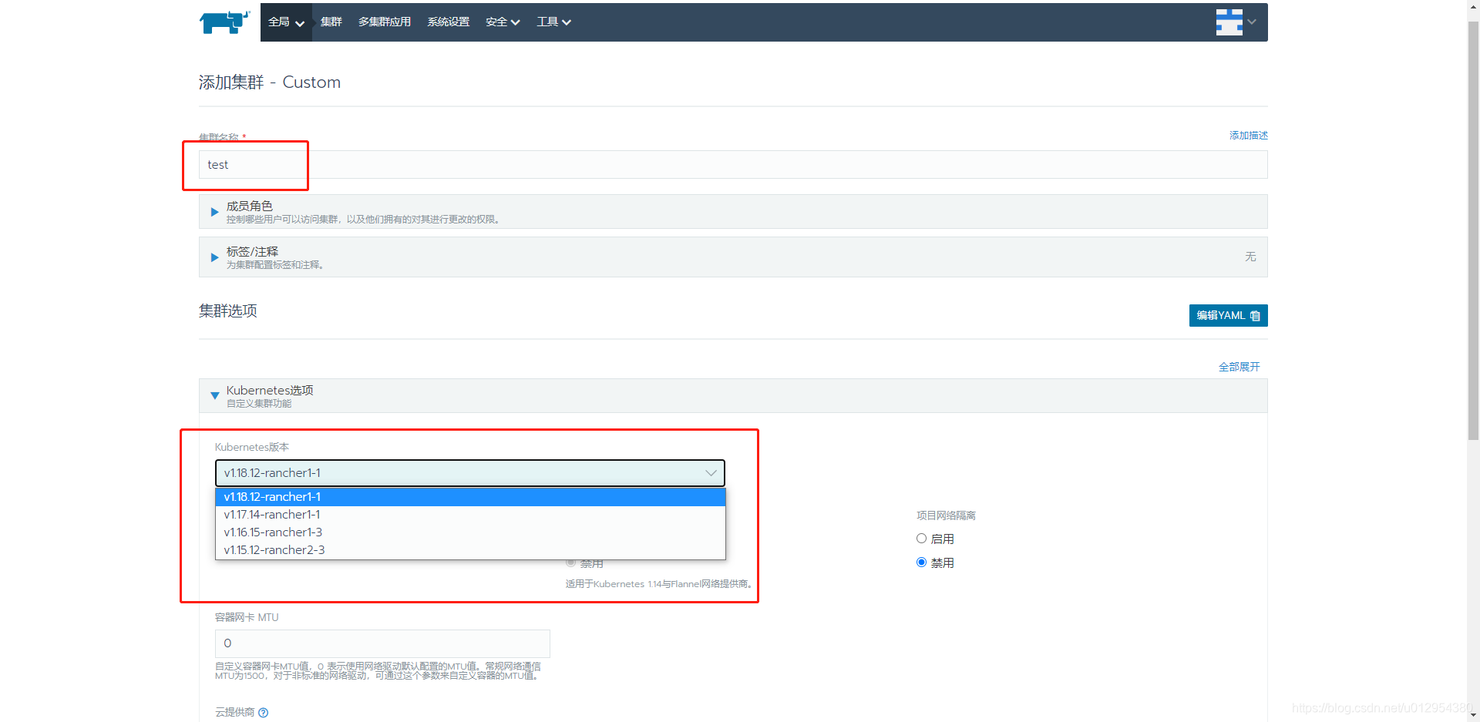Screen dimensions: 1480x722
Task: Open 多集群应用 menu item
Action: click(385, 22)
